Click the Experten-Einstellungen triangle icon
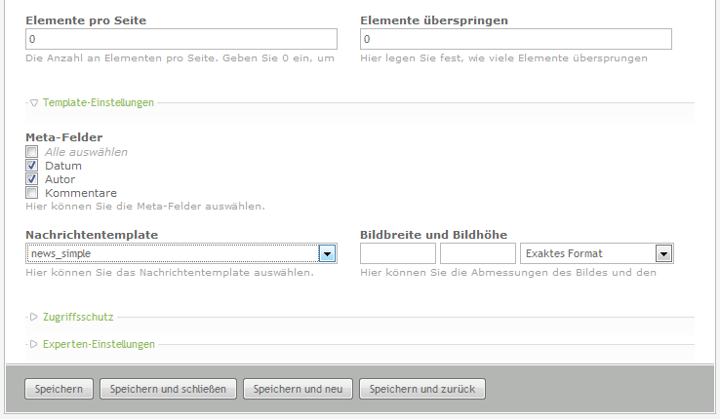This screenshot has height=419, width=720. [x=34, y=344]
